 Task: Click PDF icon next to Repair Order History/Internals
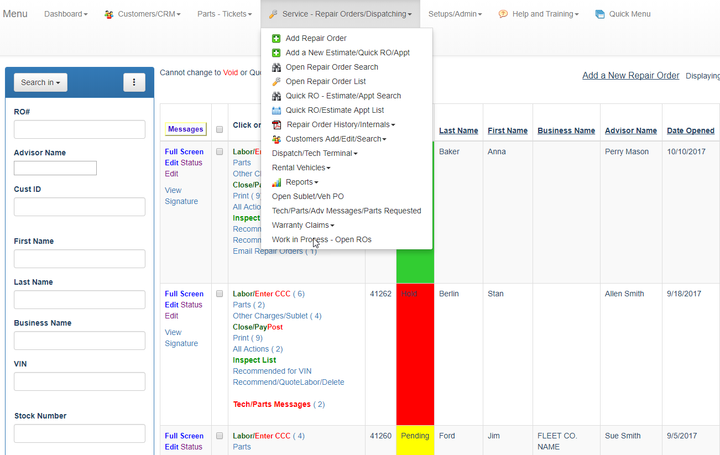click(277, 124)
